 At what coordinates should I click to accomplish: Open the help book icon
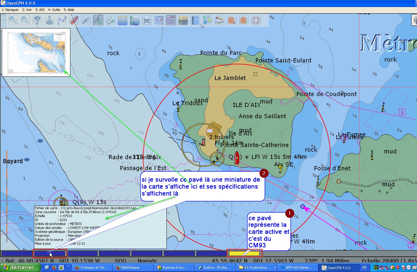[x=195, y=20]
